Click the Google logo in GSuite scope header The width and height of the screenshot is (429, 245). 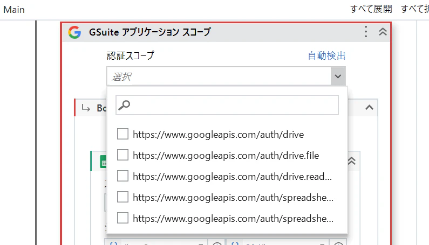click(x=74, y=32)
